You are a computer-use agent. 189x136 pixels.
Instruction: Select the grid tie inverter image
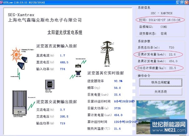coord(19,101)
